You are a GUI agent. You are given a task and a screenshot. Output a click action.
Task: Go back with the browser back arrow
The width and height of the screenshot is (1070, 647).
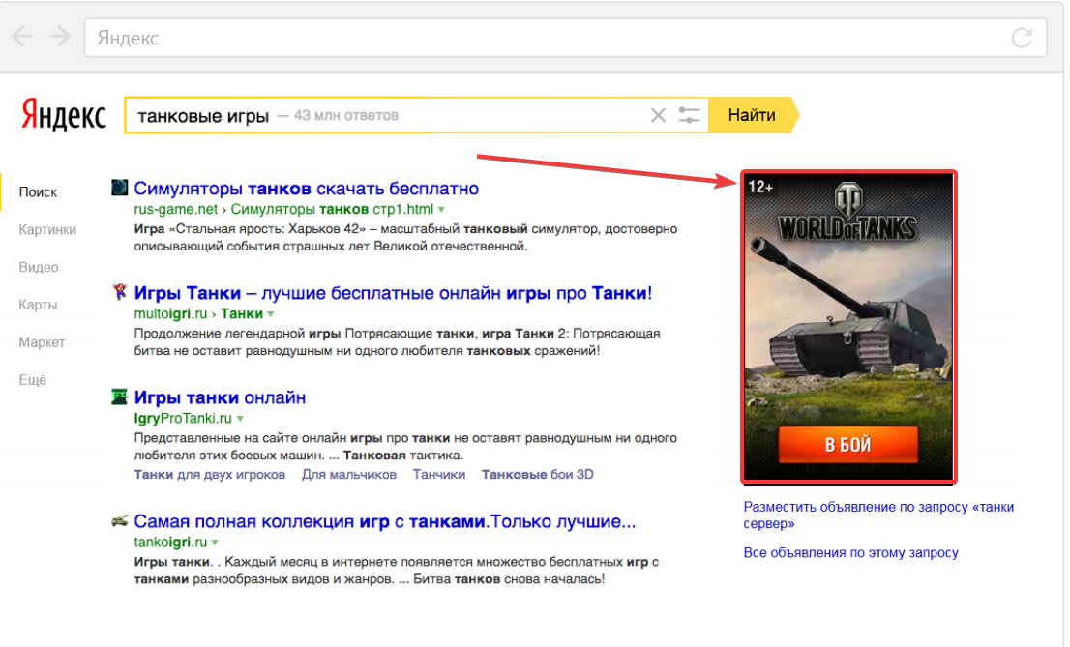pyautogui.click(x=22, y=37)
